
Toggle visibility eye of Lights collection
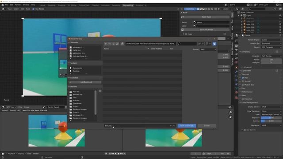coord(280,15)
